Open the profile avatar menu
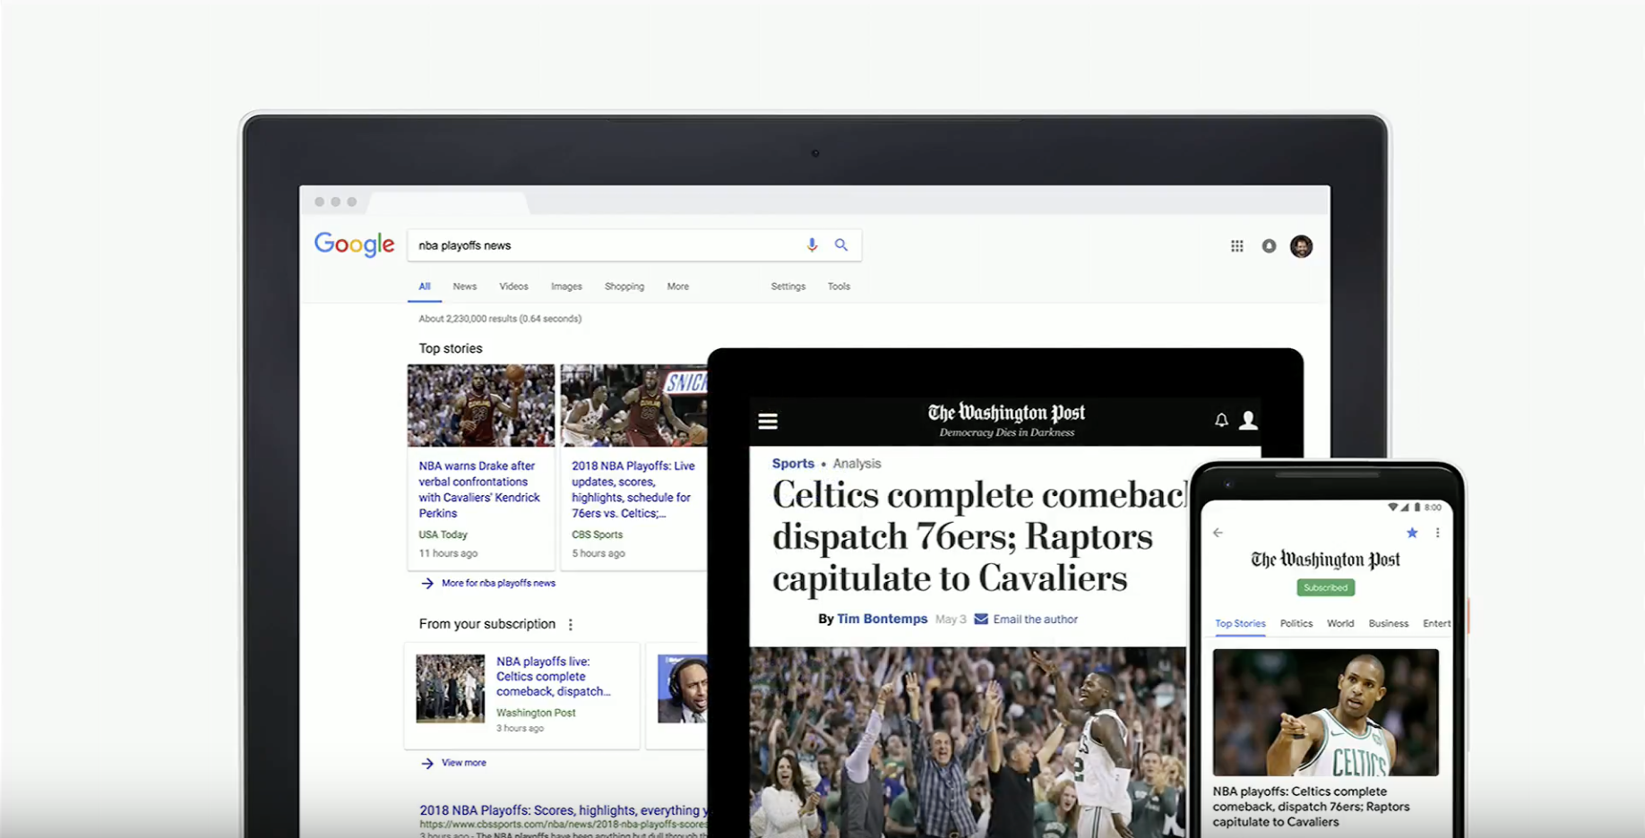The width and height of the screenshot is (1645, 838). 1301,246
